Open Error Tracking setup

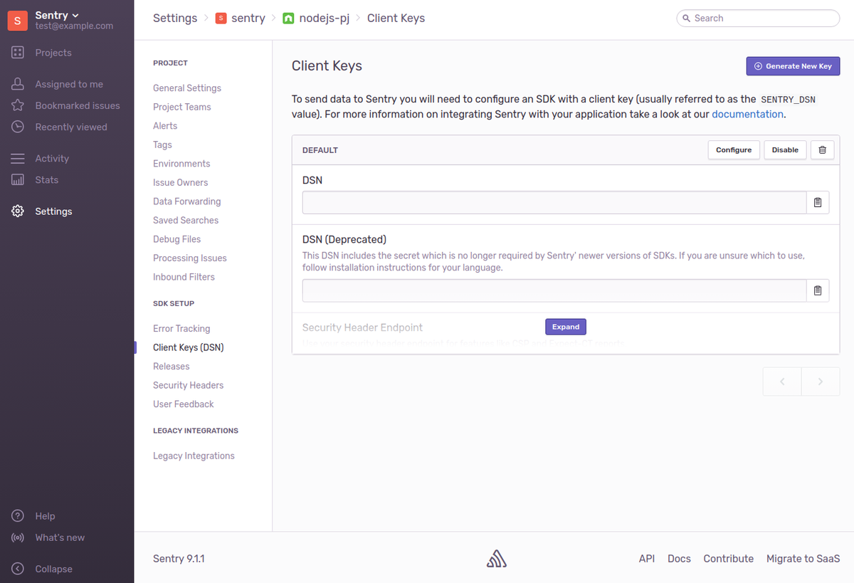[x=181, y=329]
